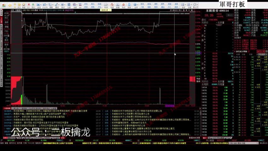Click the 东睦股份 600114 stock title
The image size is (268, 151).
(217, 11)
